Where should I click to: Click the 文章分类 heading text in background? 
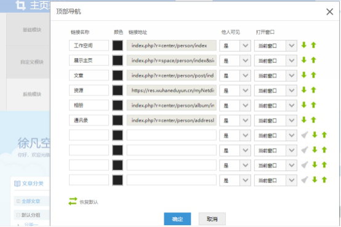(33, 183)
